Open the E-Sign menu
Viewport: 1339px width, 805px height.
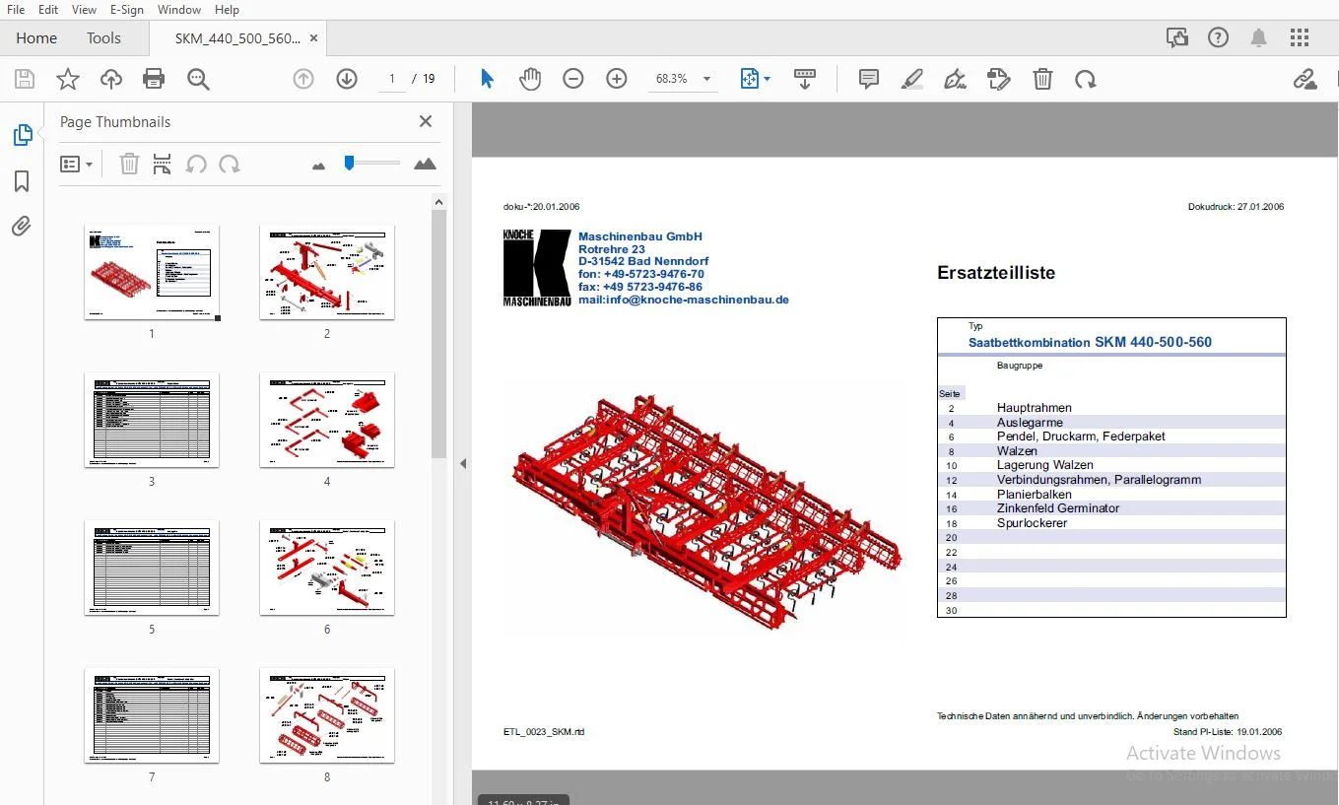point(127,9)
